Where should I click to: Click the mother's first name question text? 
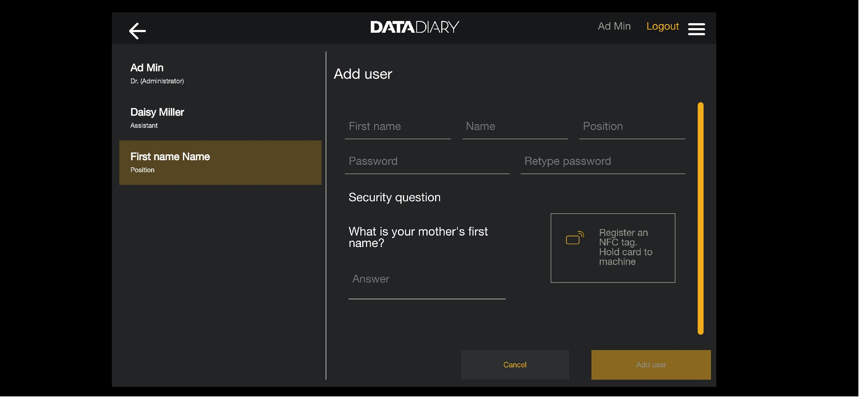point(418,237)
